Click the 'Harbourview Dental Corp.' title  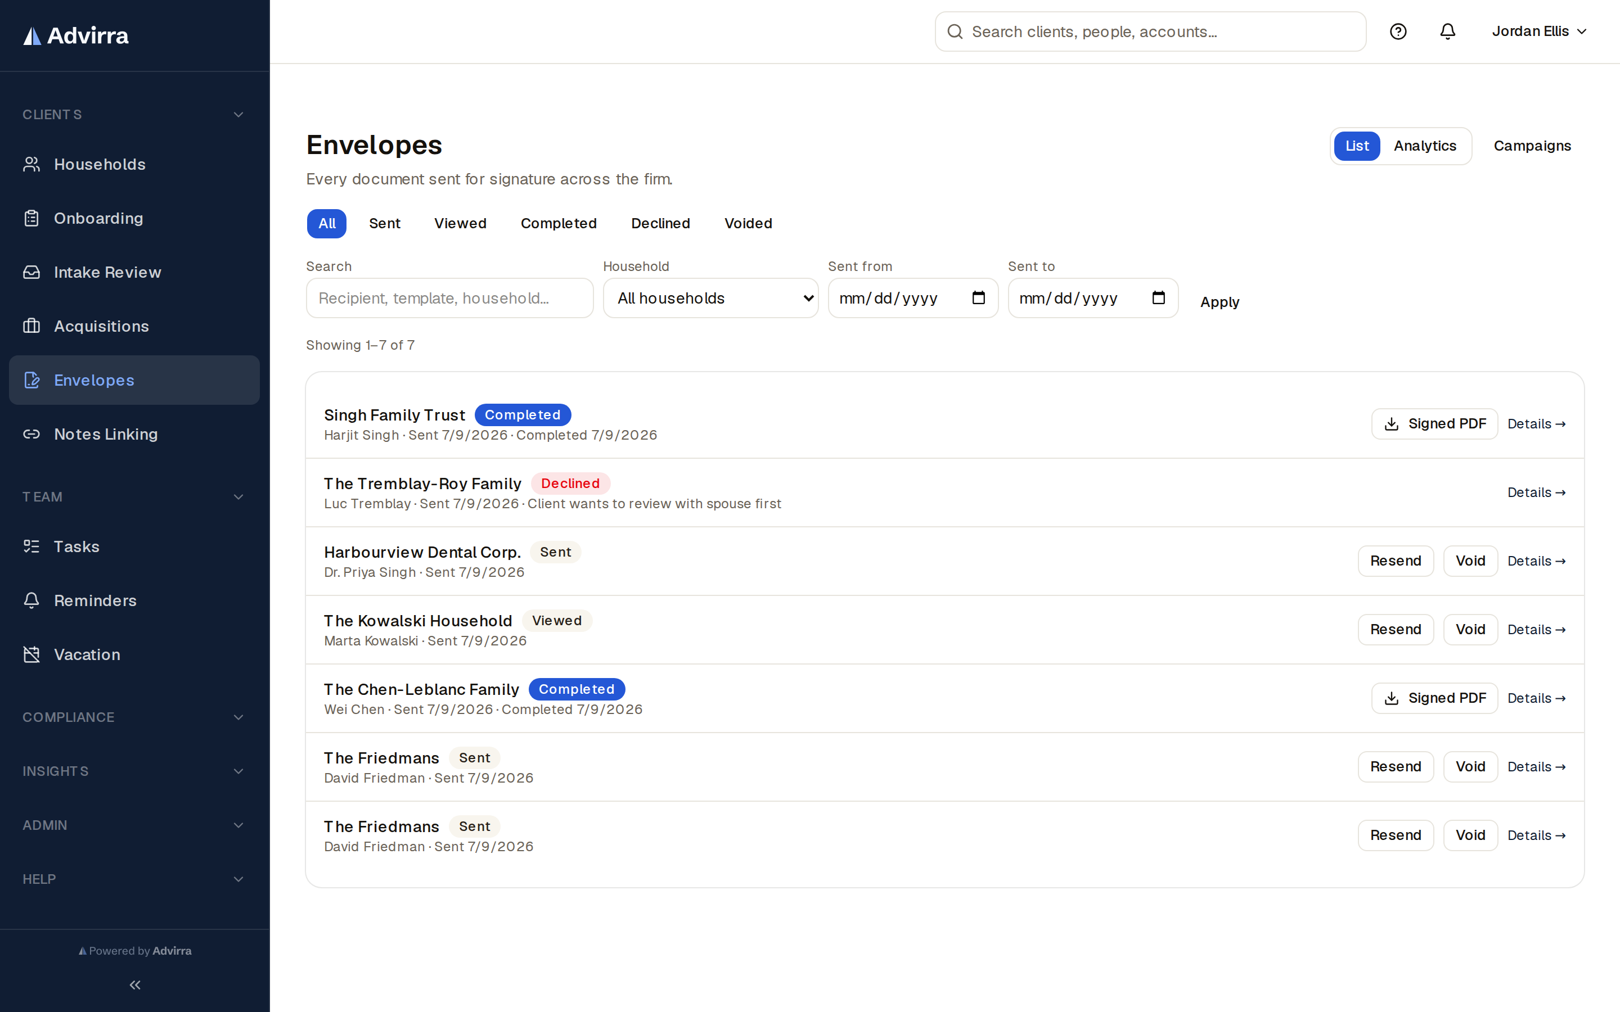pyautogui.click(x=422, y=552)
